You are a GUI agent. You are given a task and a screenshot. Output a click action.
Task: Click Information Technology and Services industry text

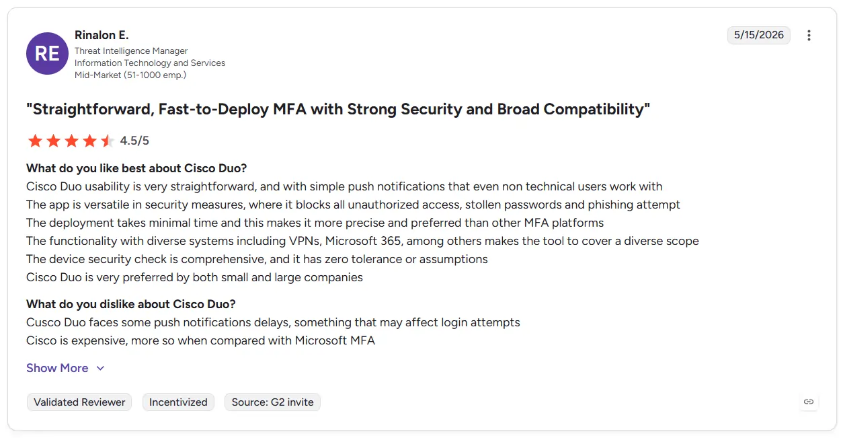click(150, 63)
